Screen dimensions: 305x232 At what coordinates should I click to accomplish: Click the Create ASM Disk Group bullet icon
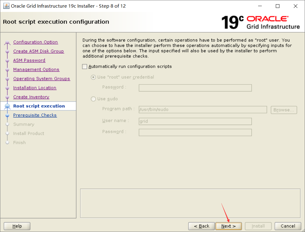7,52
